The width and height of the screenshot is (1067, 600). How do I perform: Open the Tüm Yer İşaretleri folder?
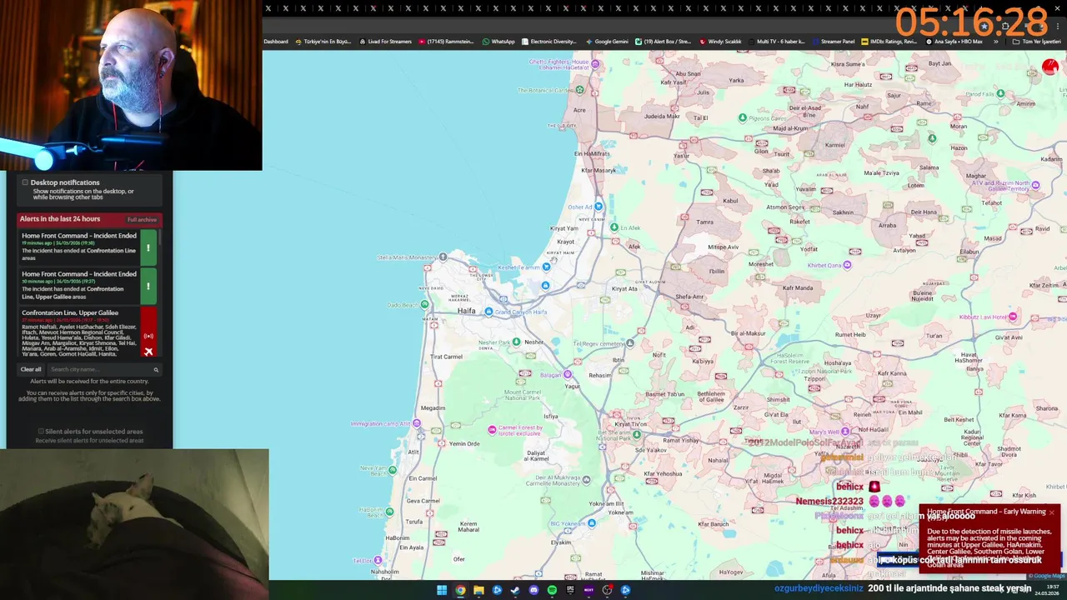pyautogui.click(x=1037, y=42)
